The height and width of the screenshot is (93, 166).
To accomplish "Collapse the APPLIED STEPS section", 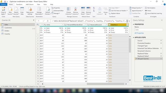I will click(133, 37).
